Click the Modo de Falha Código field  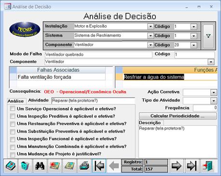[194, 55]
